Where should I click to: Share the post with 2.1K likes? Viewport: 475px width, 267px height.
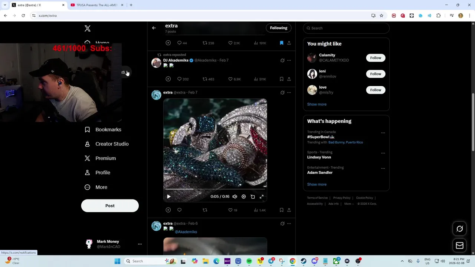click(289, 43)
